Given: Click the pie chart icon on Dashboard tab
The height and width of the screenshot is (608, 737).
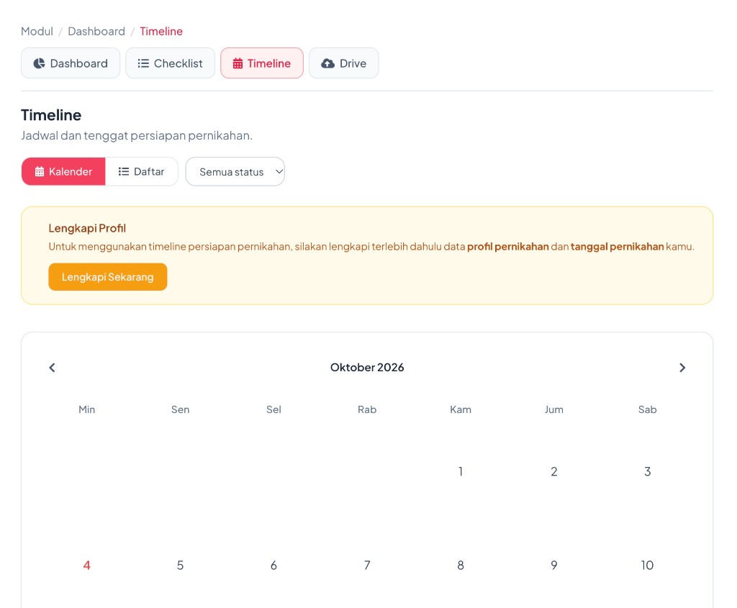Looking at the screenshot, I should (40, 63).
